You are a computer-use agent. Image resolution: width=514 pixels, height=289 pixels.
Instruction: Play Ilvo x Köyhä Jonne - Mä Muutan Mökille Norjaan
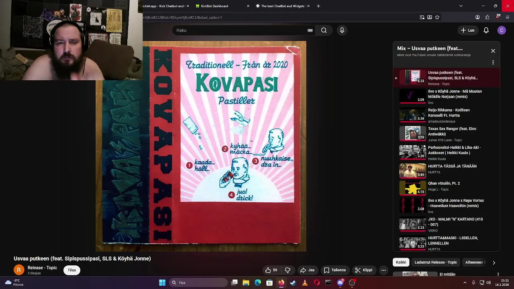tap(447, 96)
